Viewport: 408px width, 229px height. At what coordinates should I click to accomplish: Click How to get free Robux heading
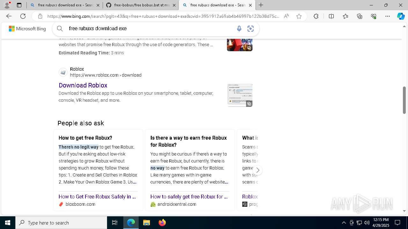(x=85, y=138)
